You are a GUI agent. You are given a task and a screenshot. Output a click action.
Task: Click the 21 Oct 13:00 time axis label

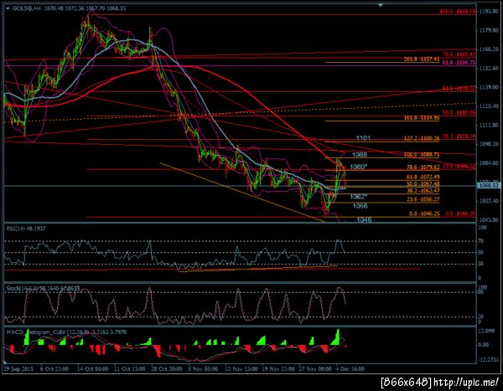click(x=130, y=369)
